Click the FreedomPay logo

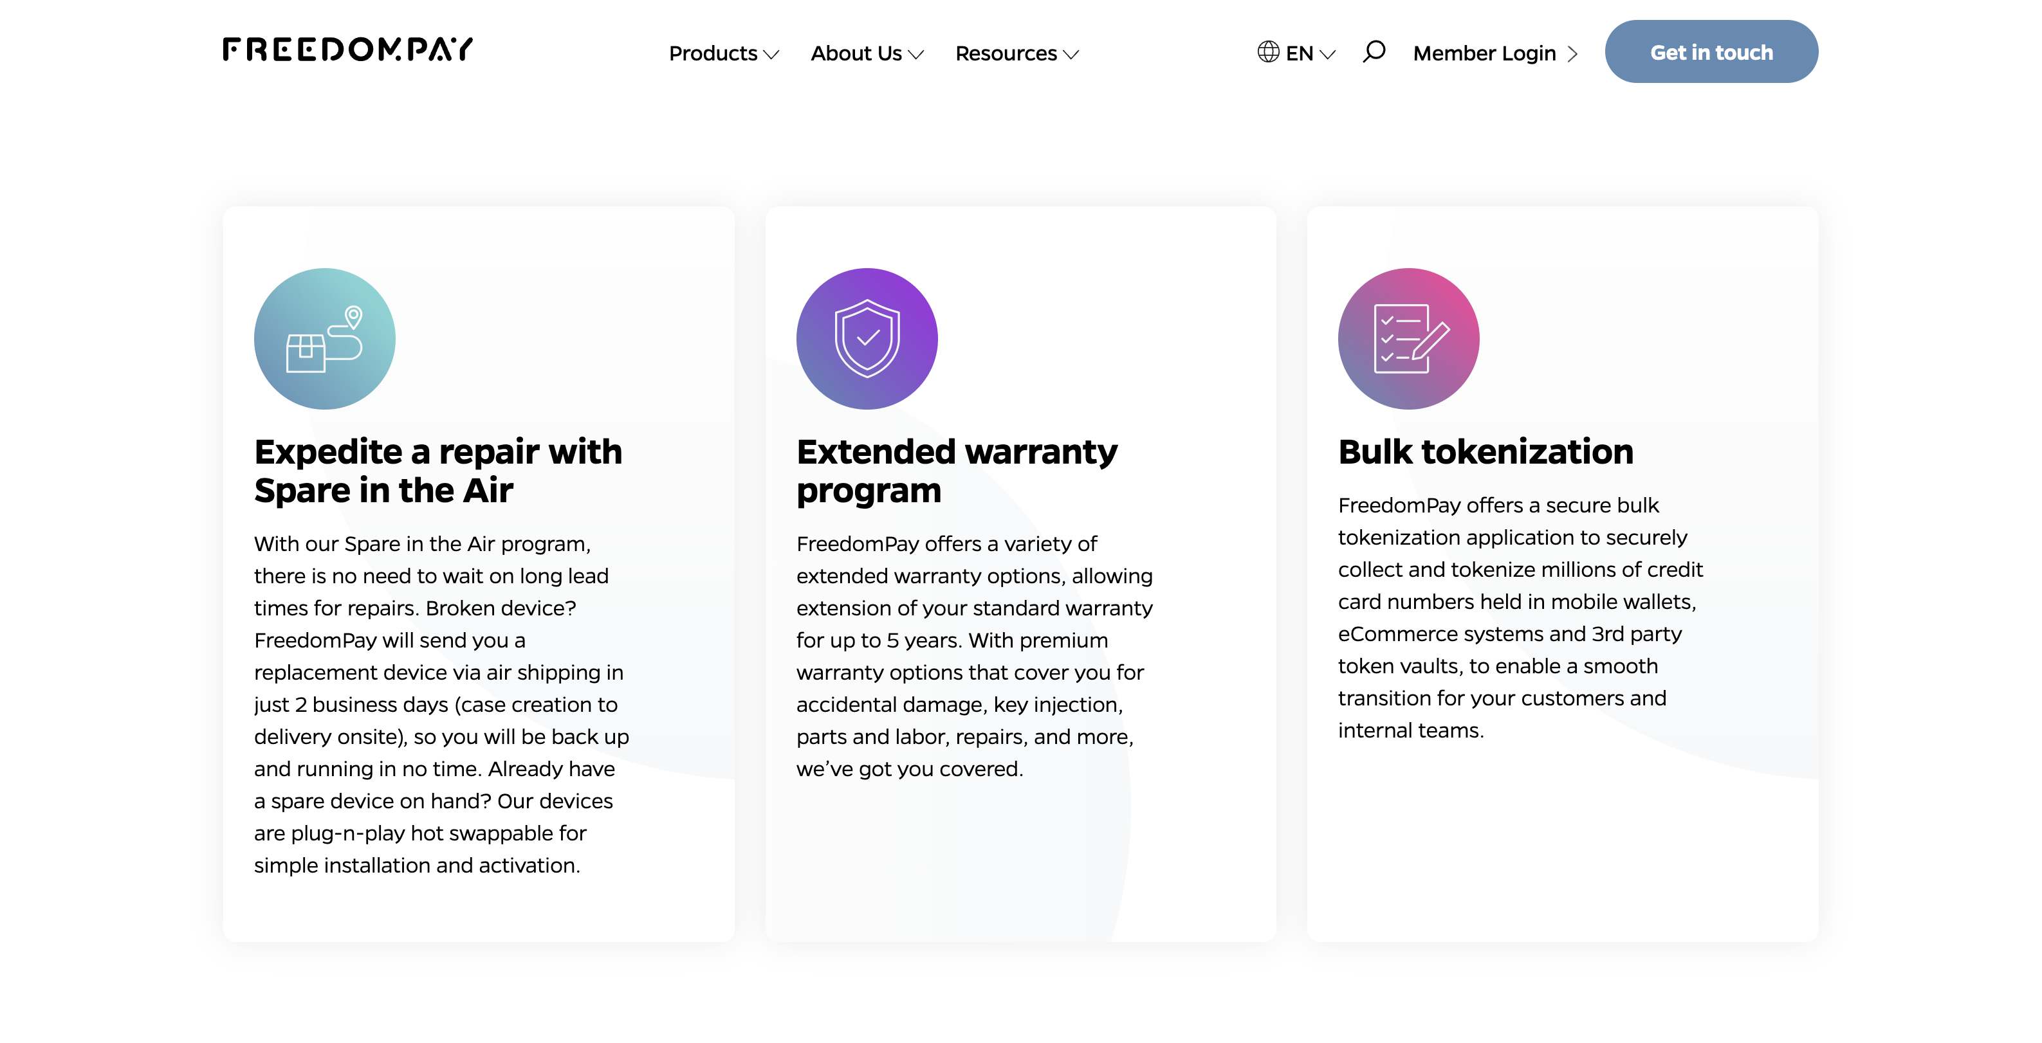pyautogui.click(x=347, y=50)
